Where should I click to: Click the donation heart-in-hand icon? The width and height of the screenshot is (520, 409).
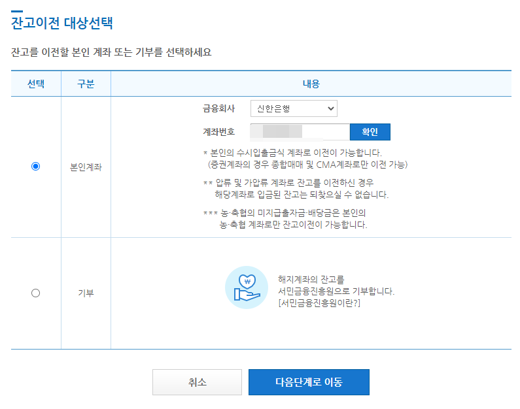pos(247,287)
